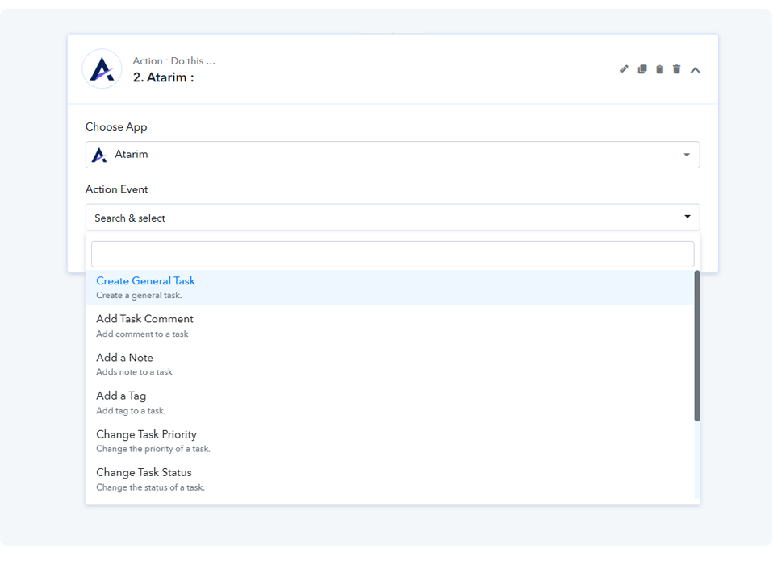
Task: Click the Atarim icon inside Choose App field
Action: 99,155
